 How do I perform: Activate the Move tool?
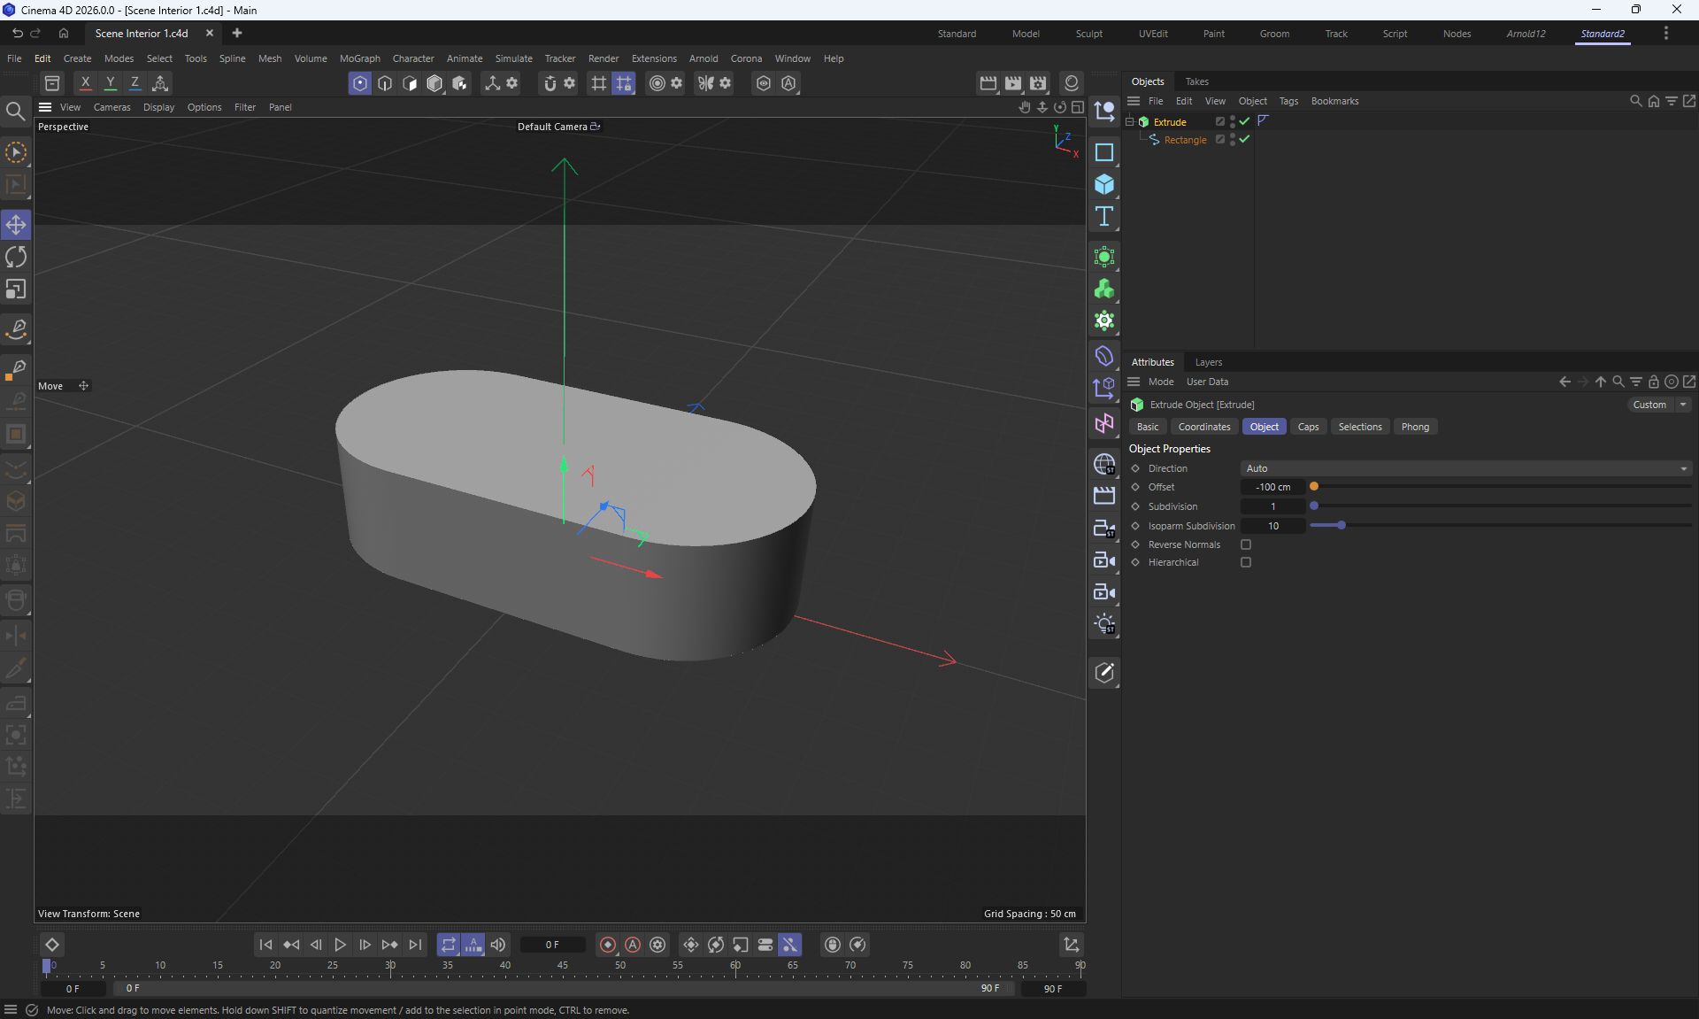[16, 225]
